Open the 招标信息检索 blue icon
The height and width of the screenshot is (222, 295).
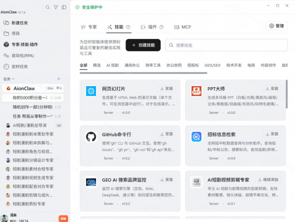pos(196,137)
